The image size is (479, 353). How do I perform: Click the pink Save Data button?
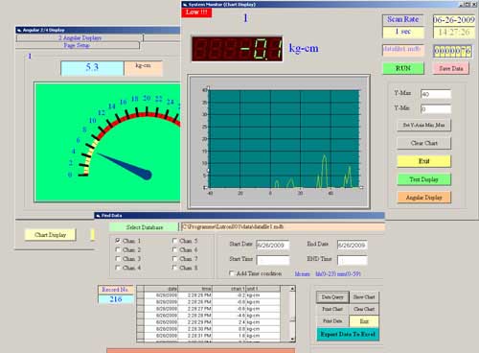[451, 68]
